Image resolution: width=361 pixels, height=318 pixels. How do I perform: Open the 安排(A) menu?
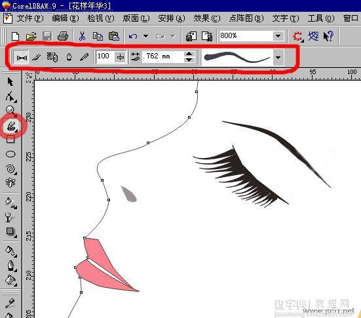[172, 18]
